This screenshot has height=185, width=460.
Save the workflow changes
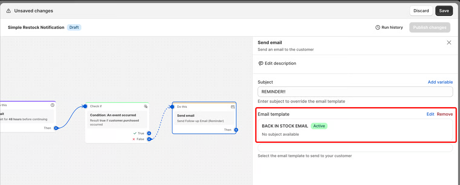(x=444, y=11)
